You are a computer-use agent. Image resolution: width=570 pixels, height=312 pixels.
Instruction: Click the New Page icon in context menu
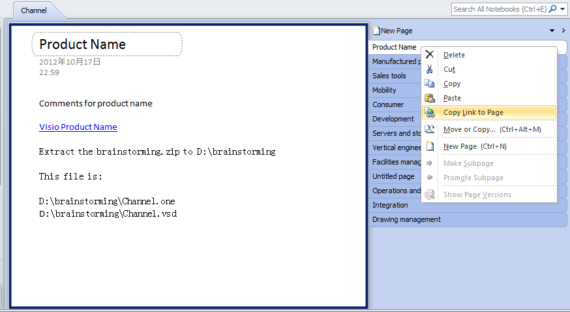[x=430, y=146]
